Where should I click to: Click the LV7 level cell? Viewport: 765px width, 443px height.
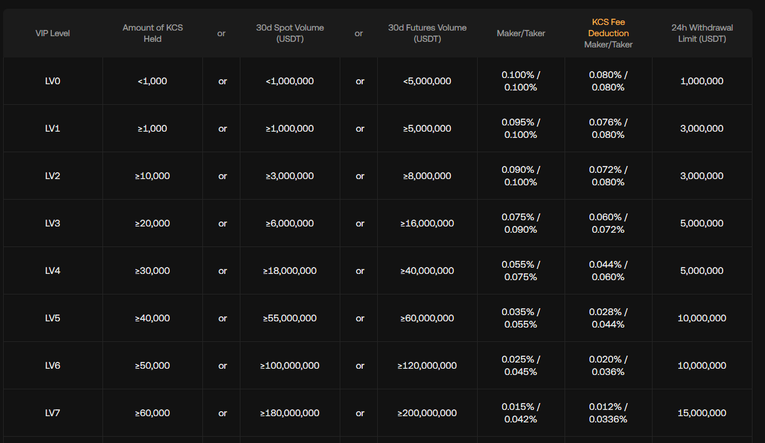click(52, 413)
